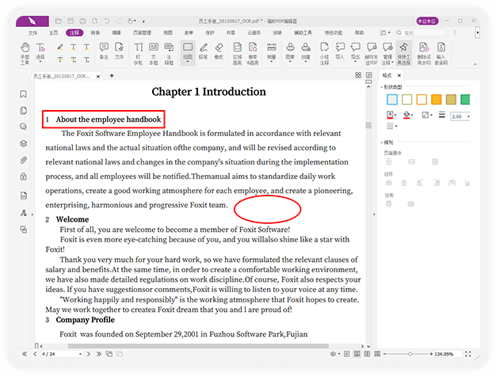Click the Open file icon in quick toolbar
Viewport: 496px width, 376px height.
click(58, 21)
